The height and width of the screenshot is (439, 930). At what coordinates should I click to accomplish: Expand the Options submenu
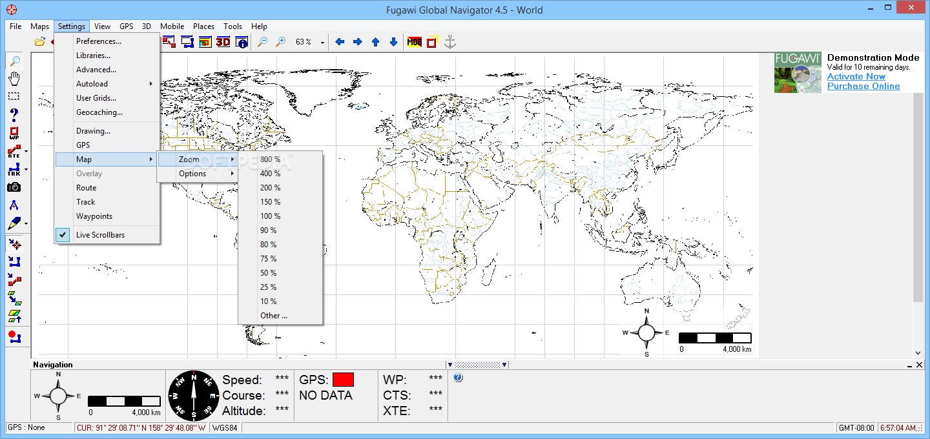tap(198, 174)
